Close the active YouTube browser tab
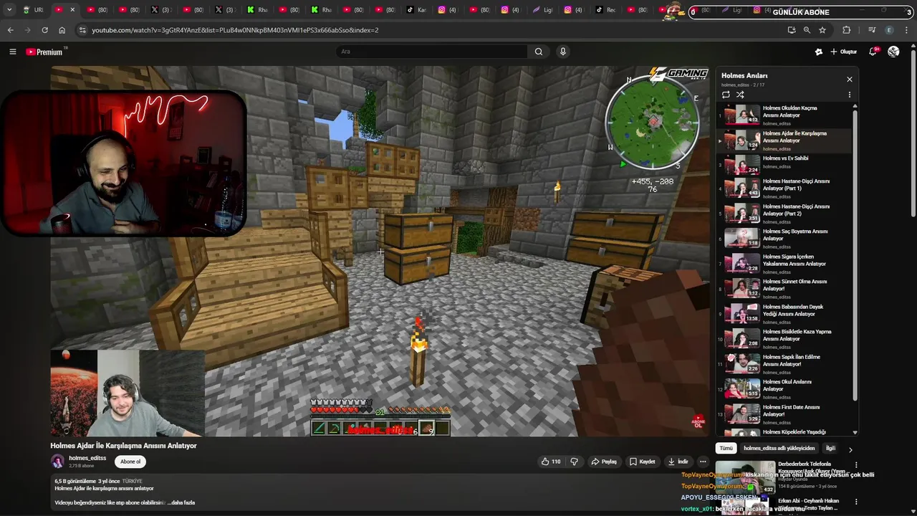917x516 pixels. point(72,10)
